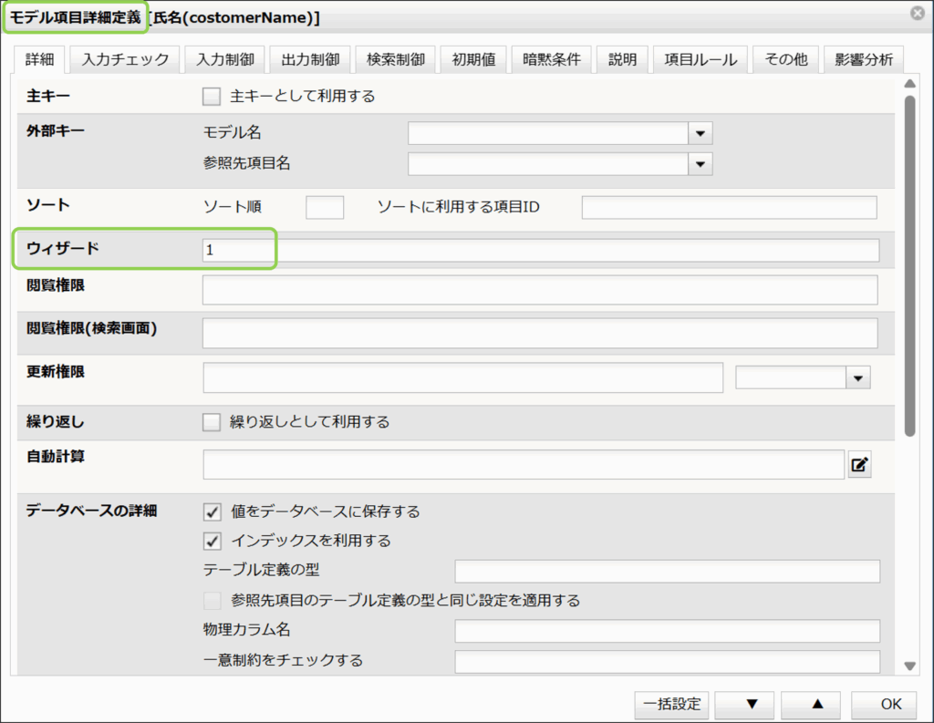
Task: Toggle 繰り返しとして利用する checkbox
Action: 212,422
